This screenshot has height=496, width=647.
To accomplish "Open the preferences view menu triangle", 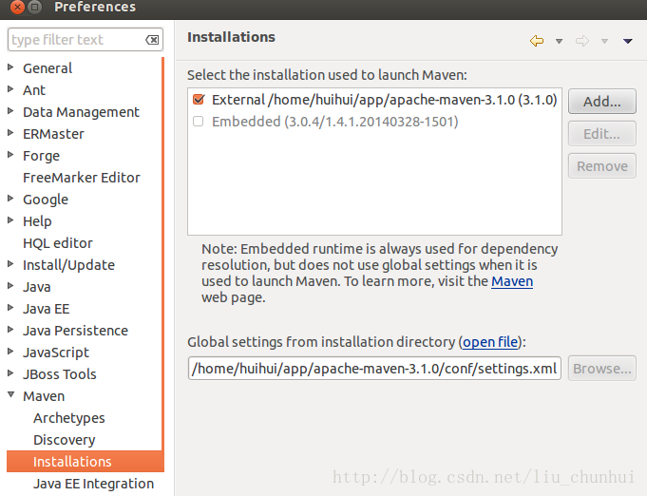I will [628, 41].
